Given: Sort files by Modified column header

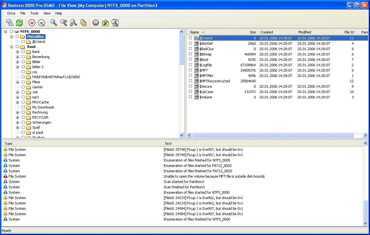Looking at the screenshot, I should click(x=314, y=32).
